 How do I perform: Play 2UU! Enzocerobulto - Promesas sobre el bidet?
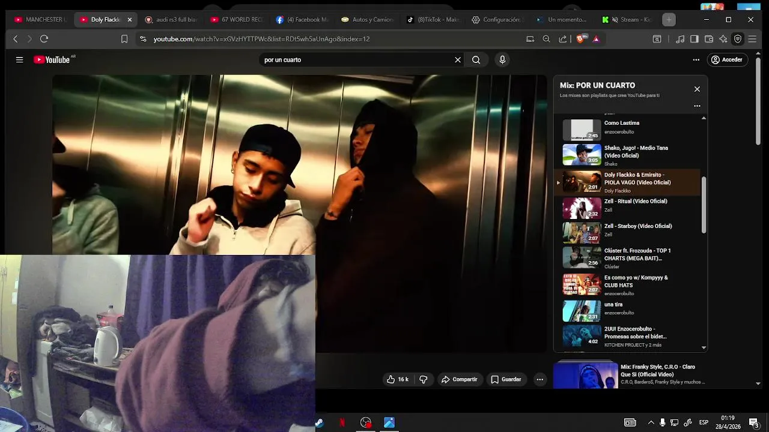(628, 336)
